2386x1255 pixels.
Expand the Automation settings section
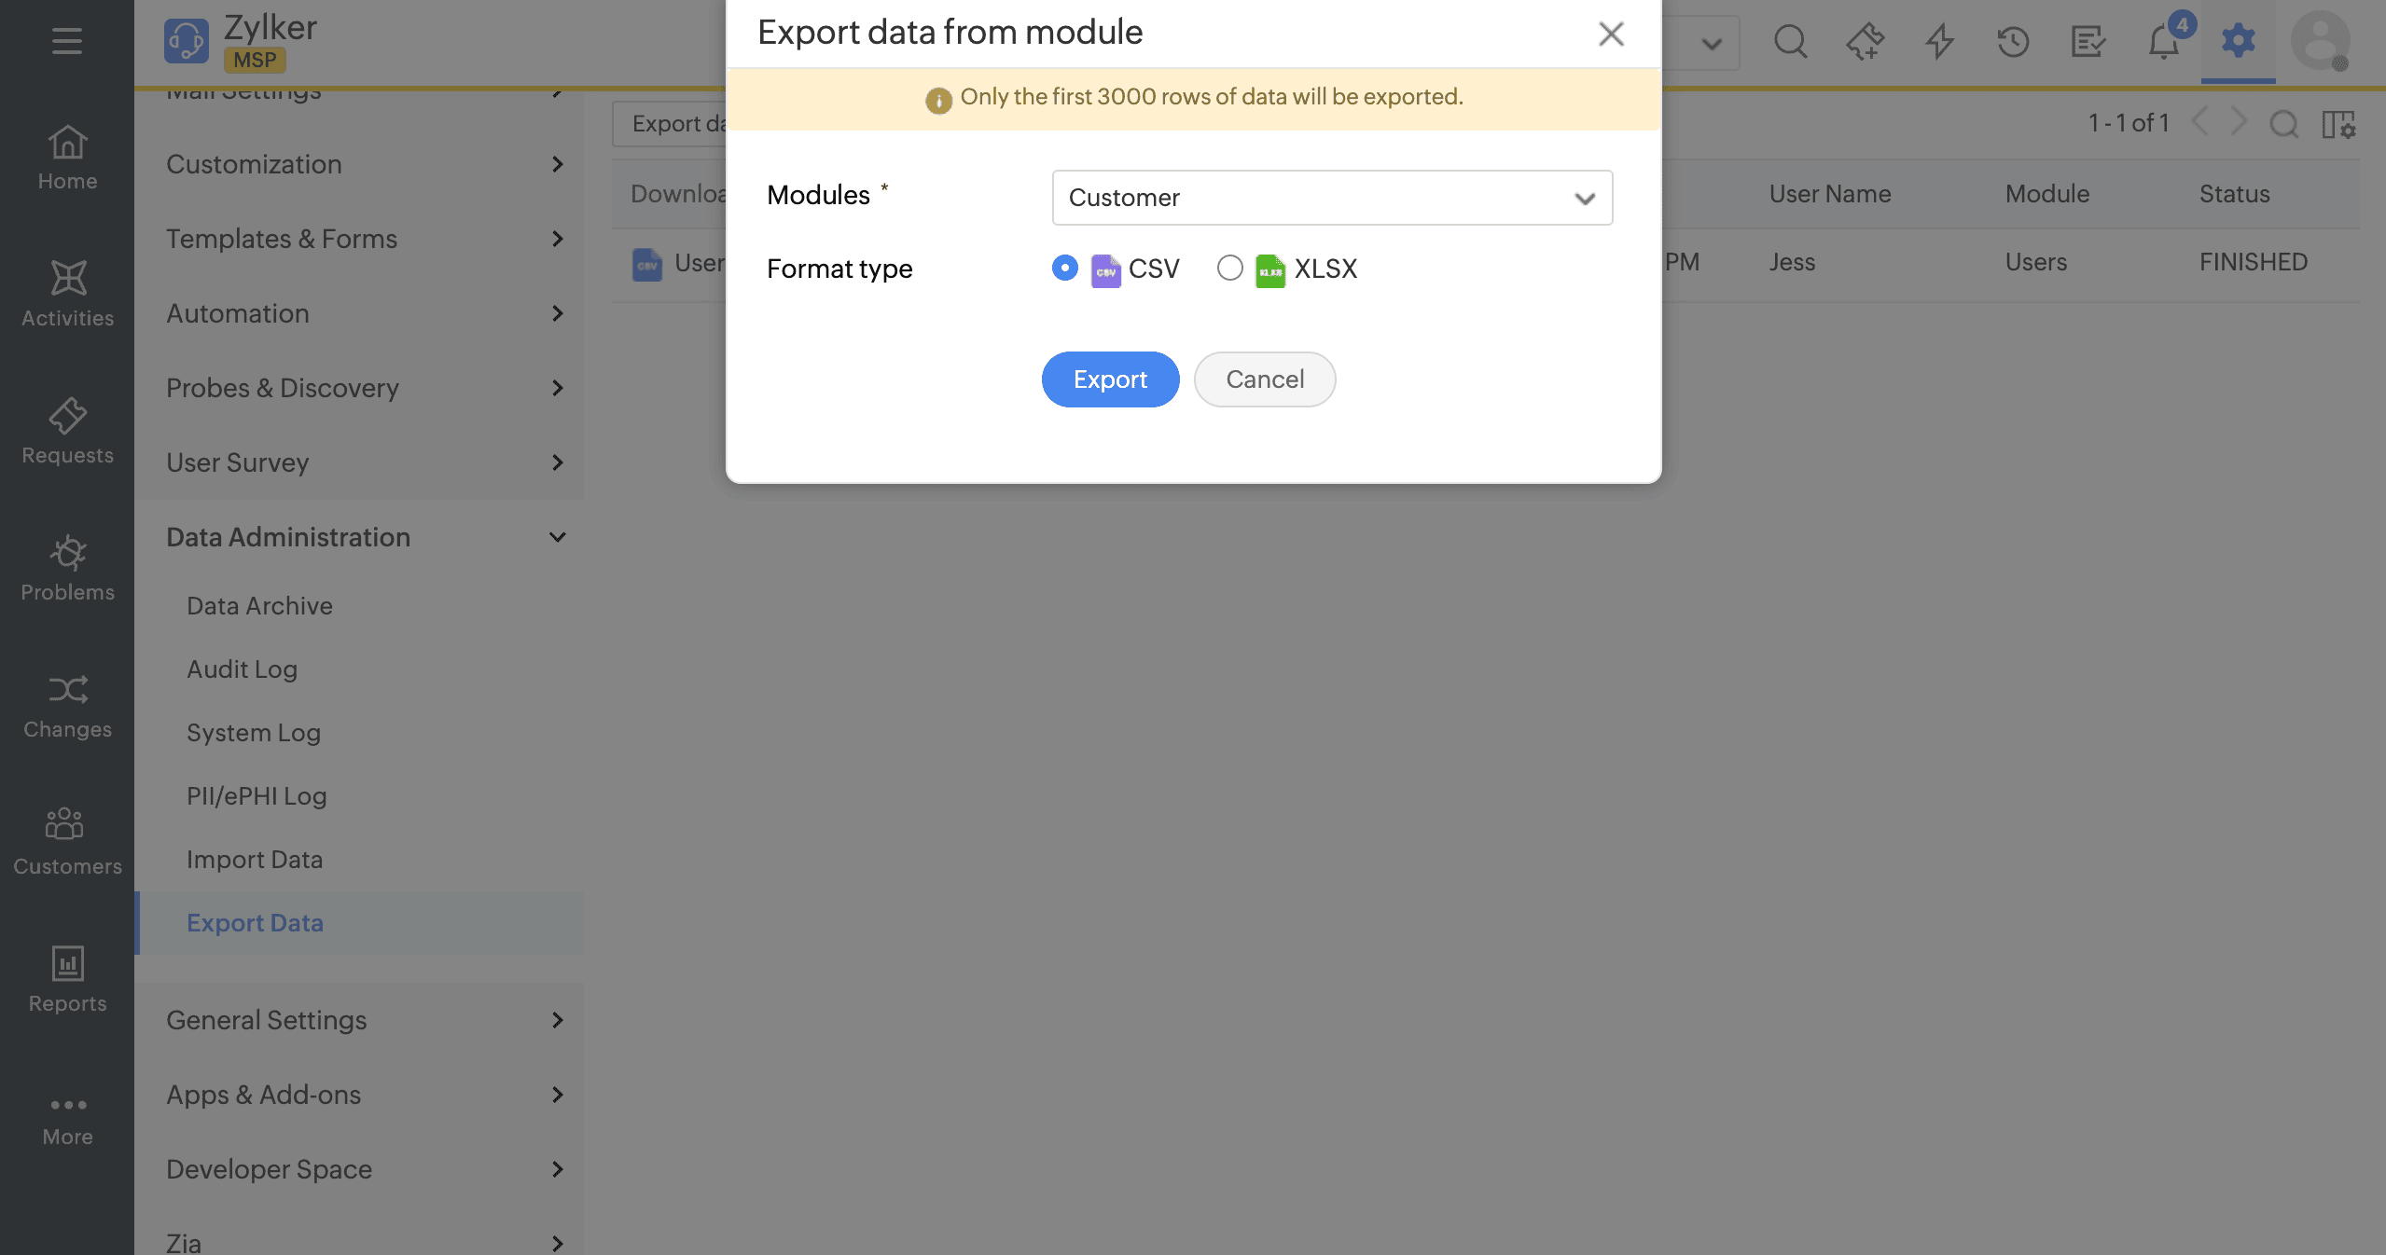557,313
